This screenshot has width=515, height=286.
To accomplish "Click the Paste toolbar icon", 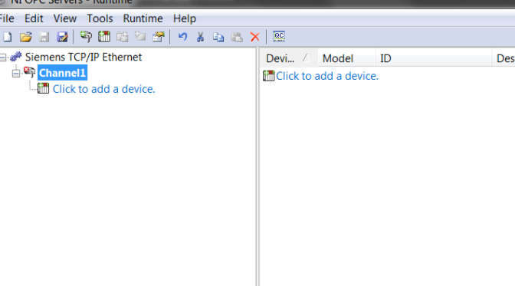I will (237, 37).
